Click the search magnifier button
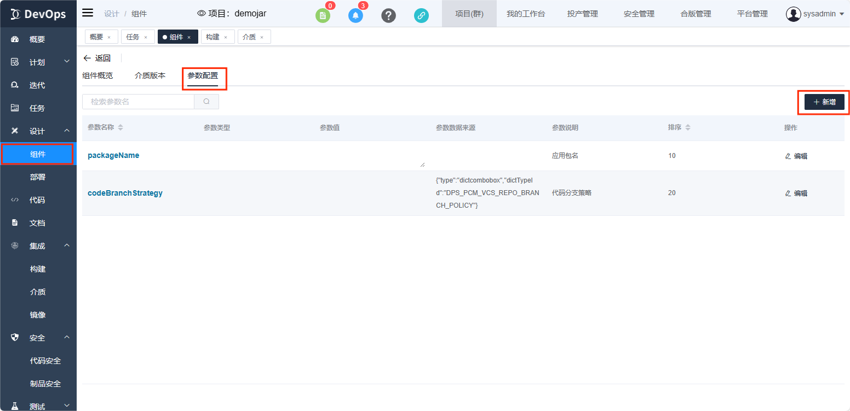This screenshot has height=411, width=850. (x=206, y=102)
